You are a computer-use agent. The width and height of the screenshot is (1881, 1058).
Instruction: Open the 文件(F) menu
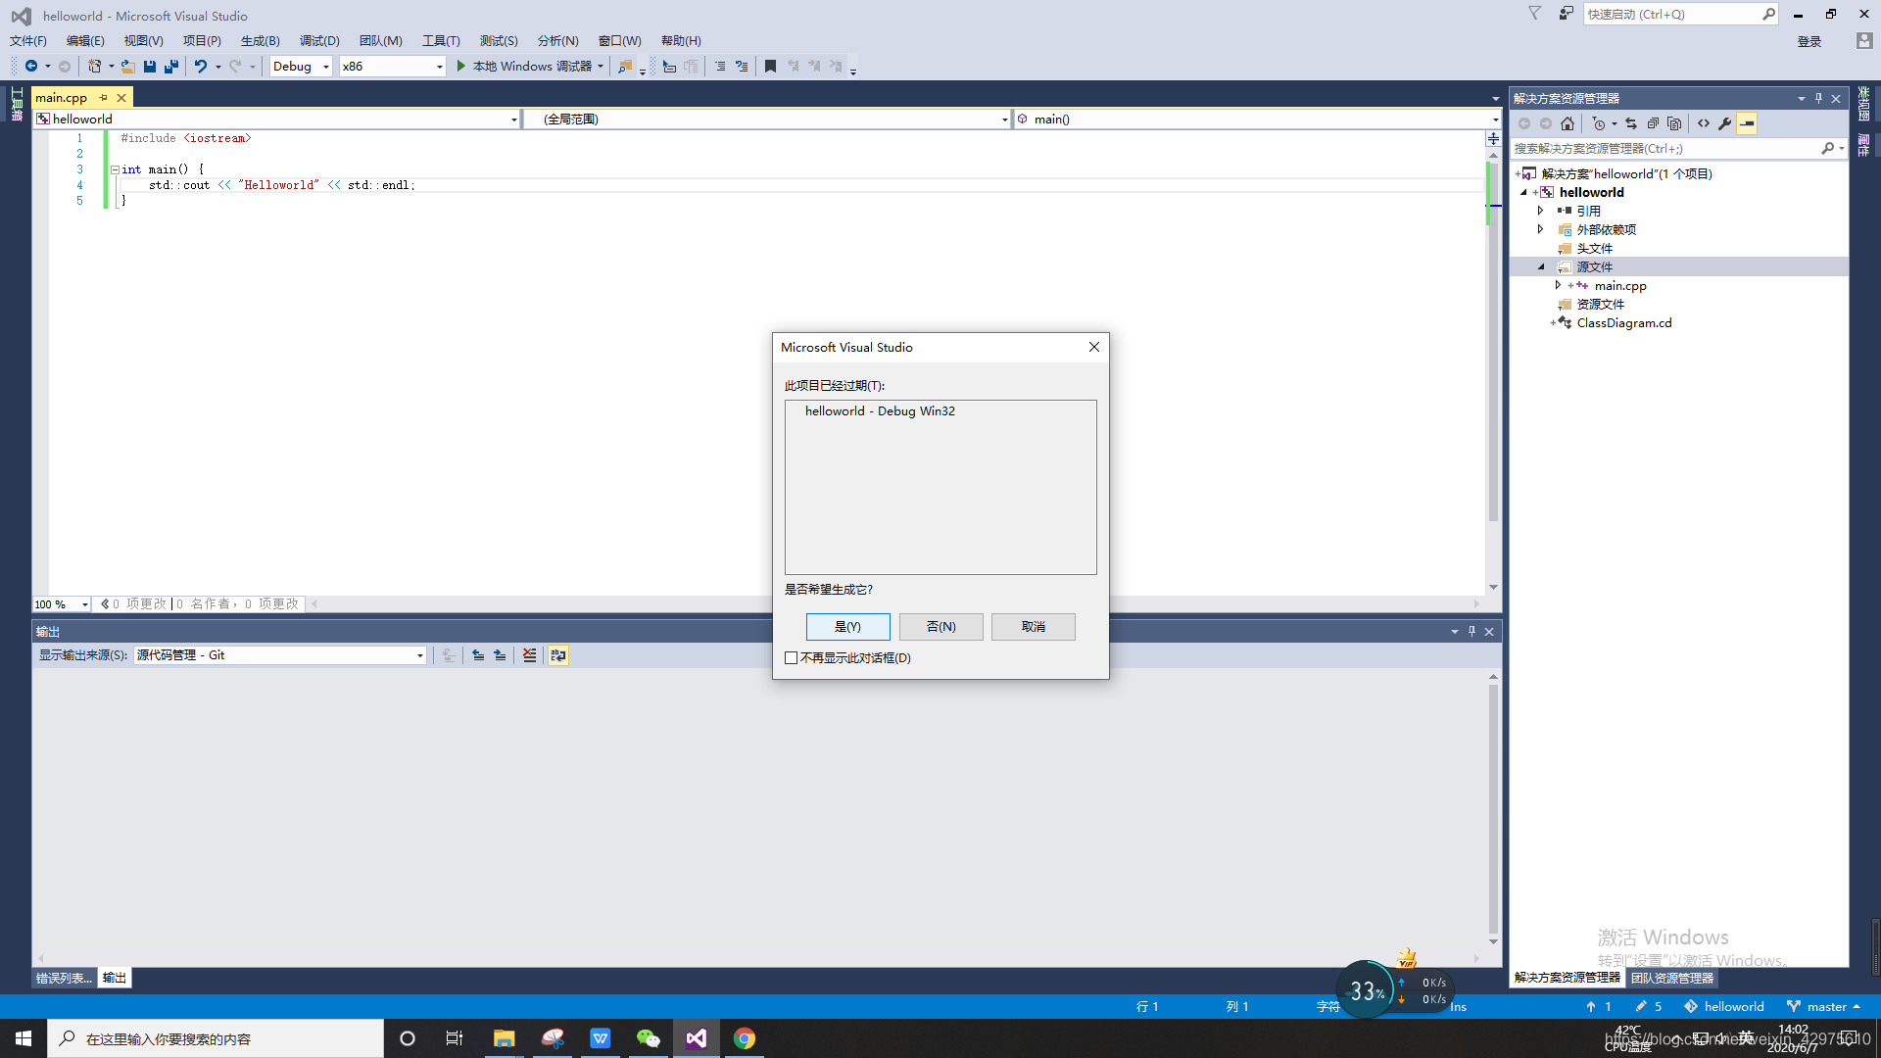[28, 41]
